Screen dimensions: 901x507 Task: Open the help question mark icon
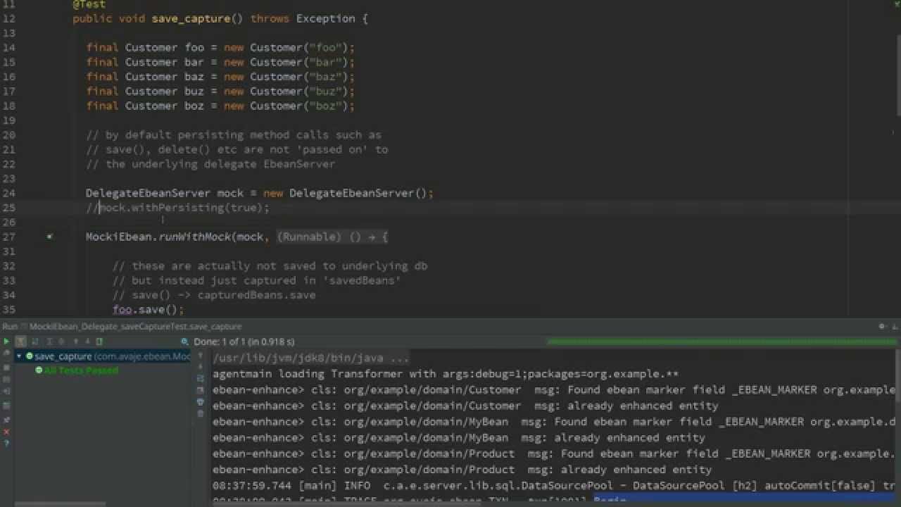click(x=6, y=444)
